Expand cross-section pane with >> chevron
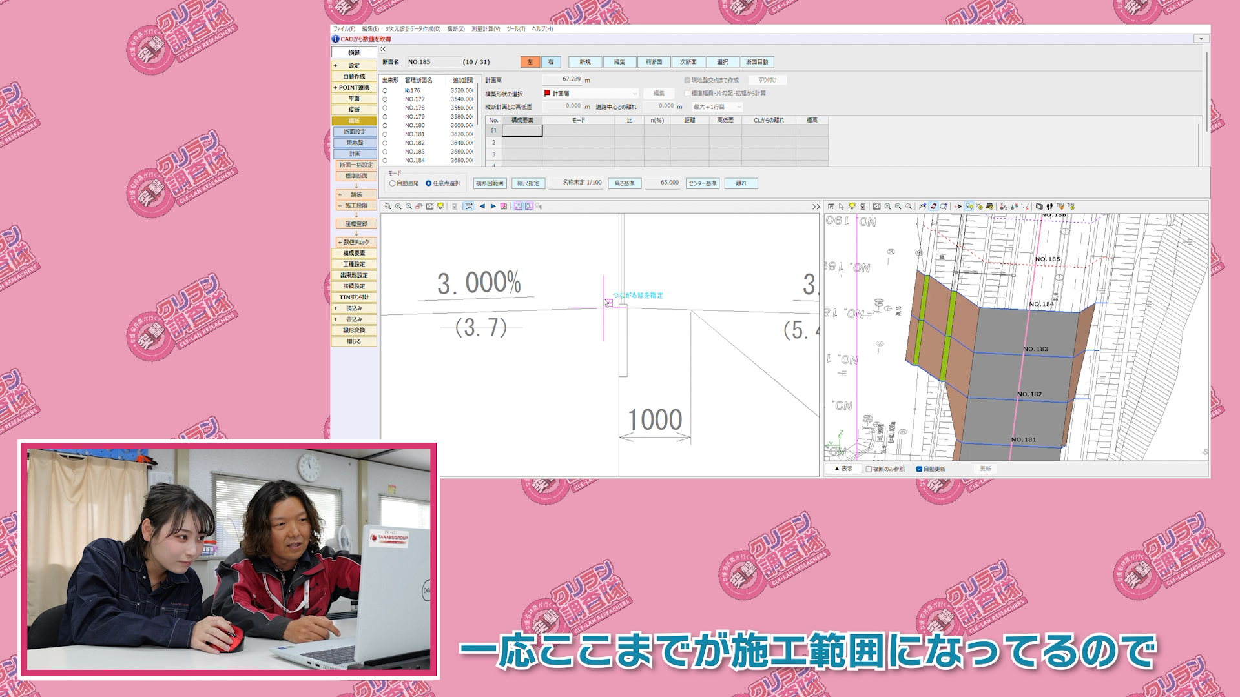The height and width of the screenshot is (697, 1240). tap(816, 207)
